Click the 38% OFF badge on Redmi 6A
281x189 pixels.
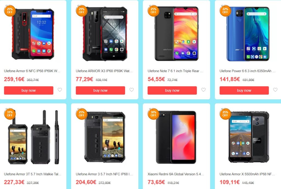[153, 114]
